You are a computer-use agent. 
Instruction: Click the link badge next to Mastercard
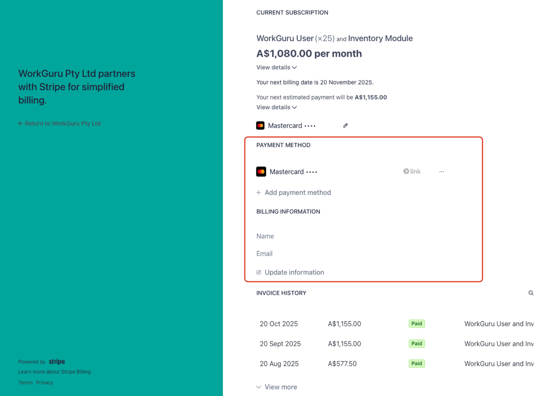pyautogui.click(x=412, y=171)
